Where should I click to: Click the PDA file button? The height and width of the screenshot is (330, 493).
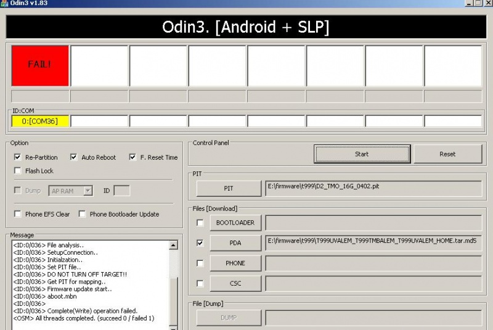(235, 243)
